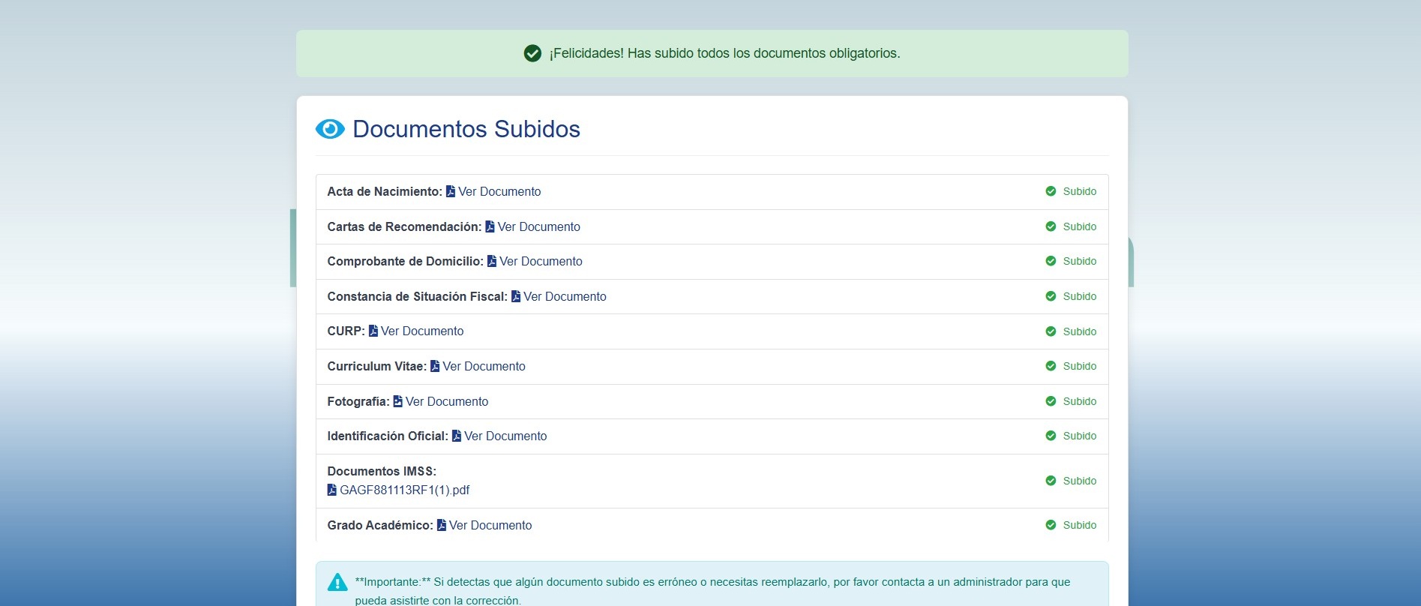The width and height of the screenshot is (1421, 606).
Task: Click the PDF icon for Acta de Nacimiento
Action: coord(451,192)
